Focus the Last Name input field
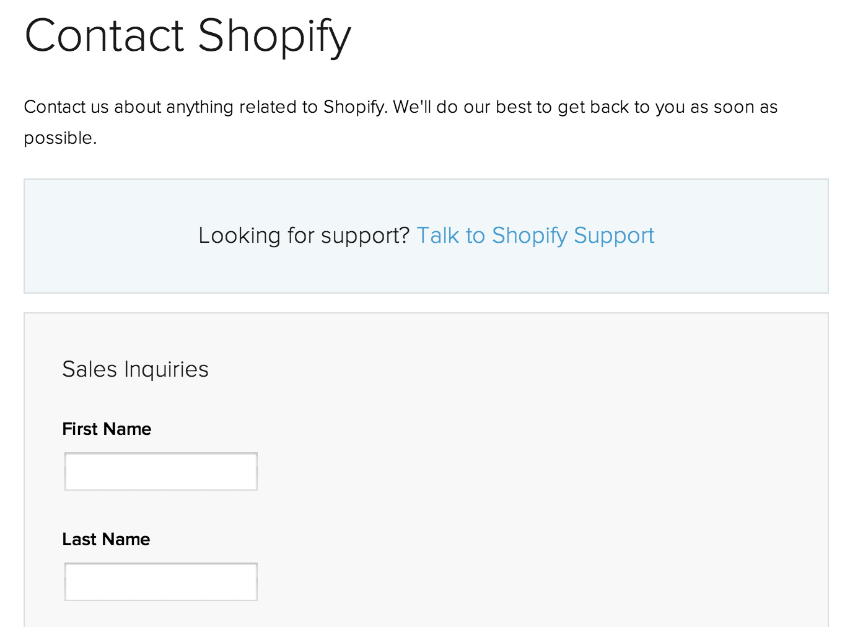The height and width of the screenshot is (627, 850). [161, 582]
